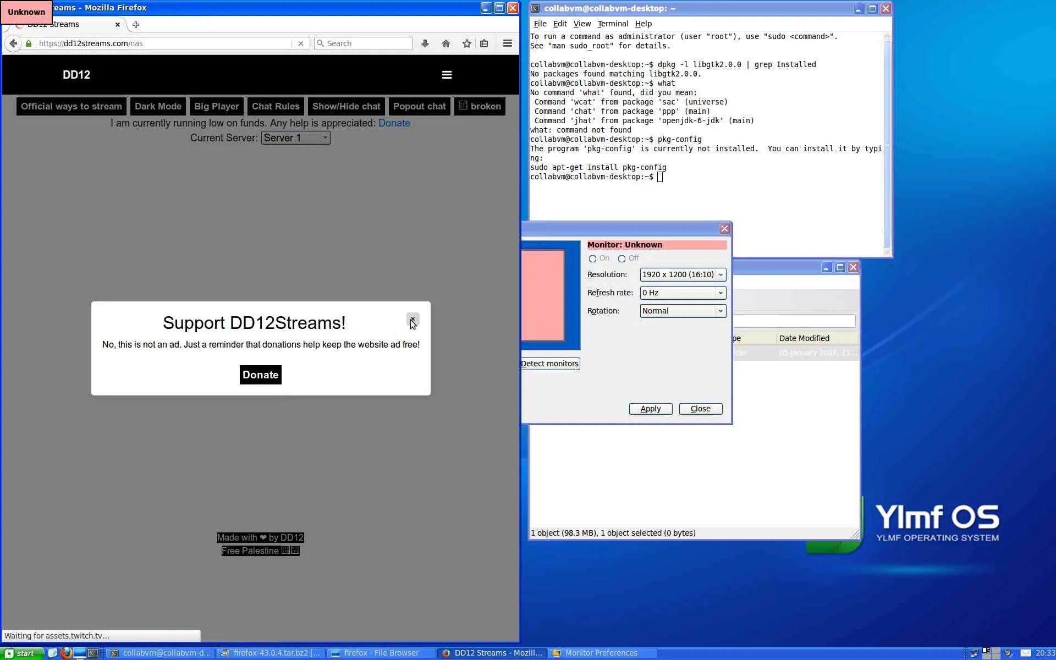Select the monitor Off radio button
Image resolution: width=1056 pixels, height=660 pixels.
(x=621, y=258)
